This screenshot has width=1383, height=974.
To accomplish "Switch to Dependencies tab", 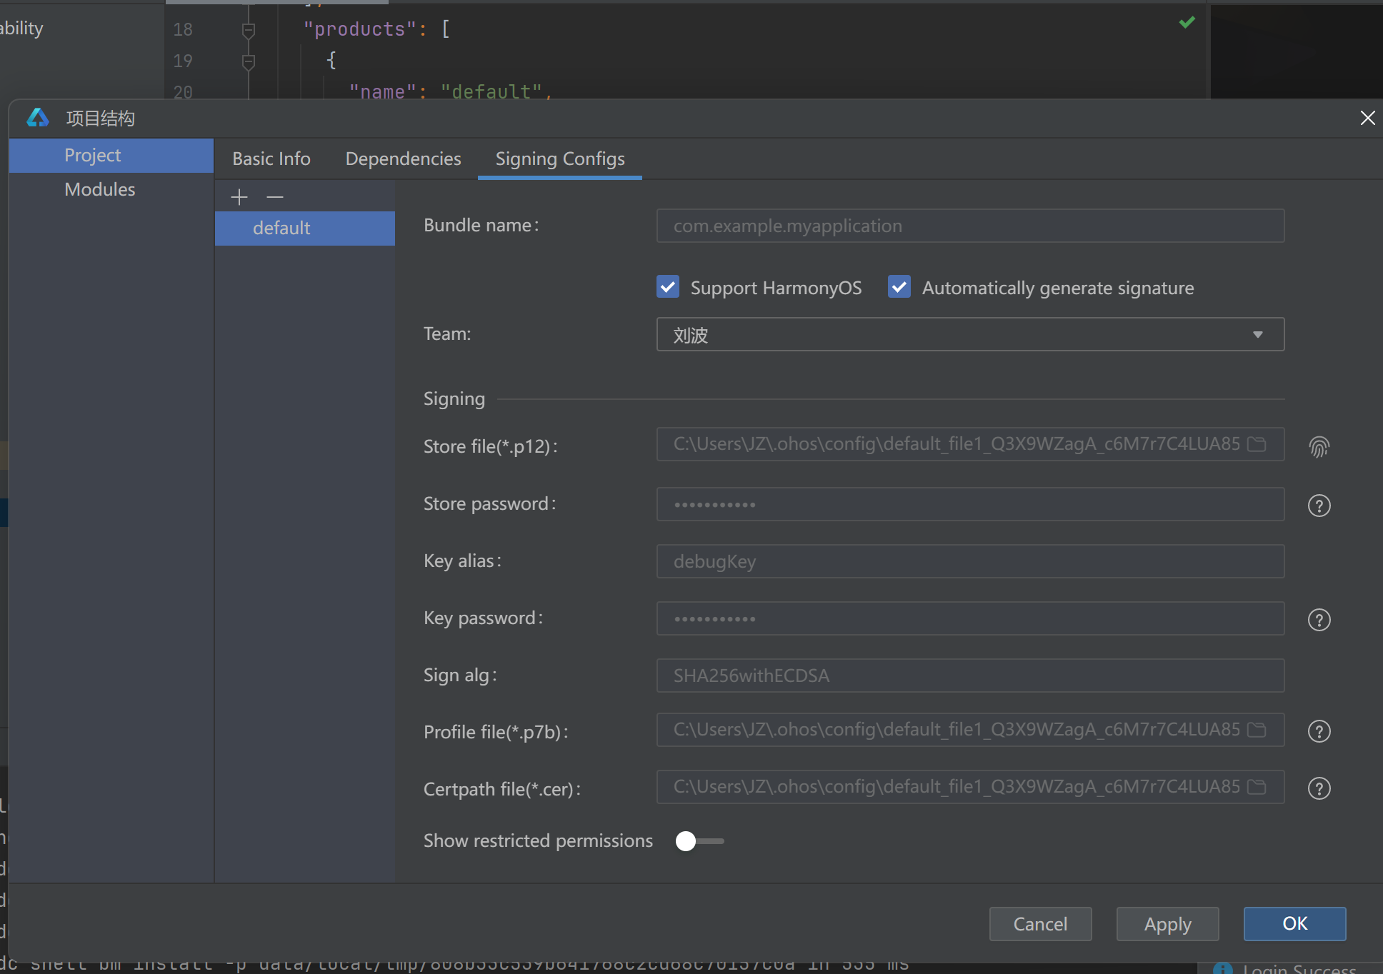I will click(404, 159).
